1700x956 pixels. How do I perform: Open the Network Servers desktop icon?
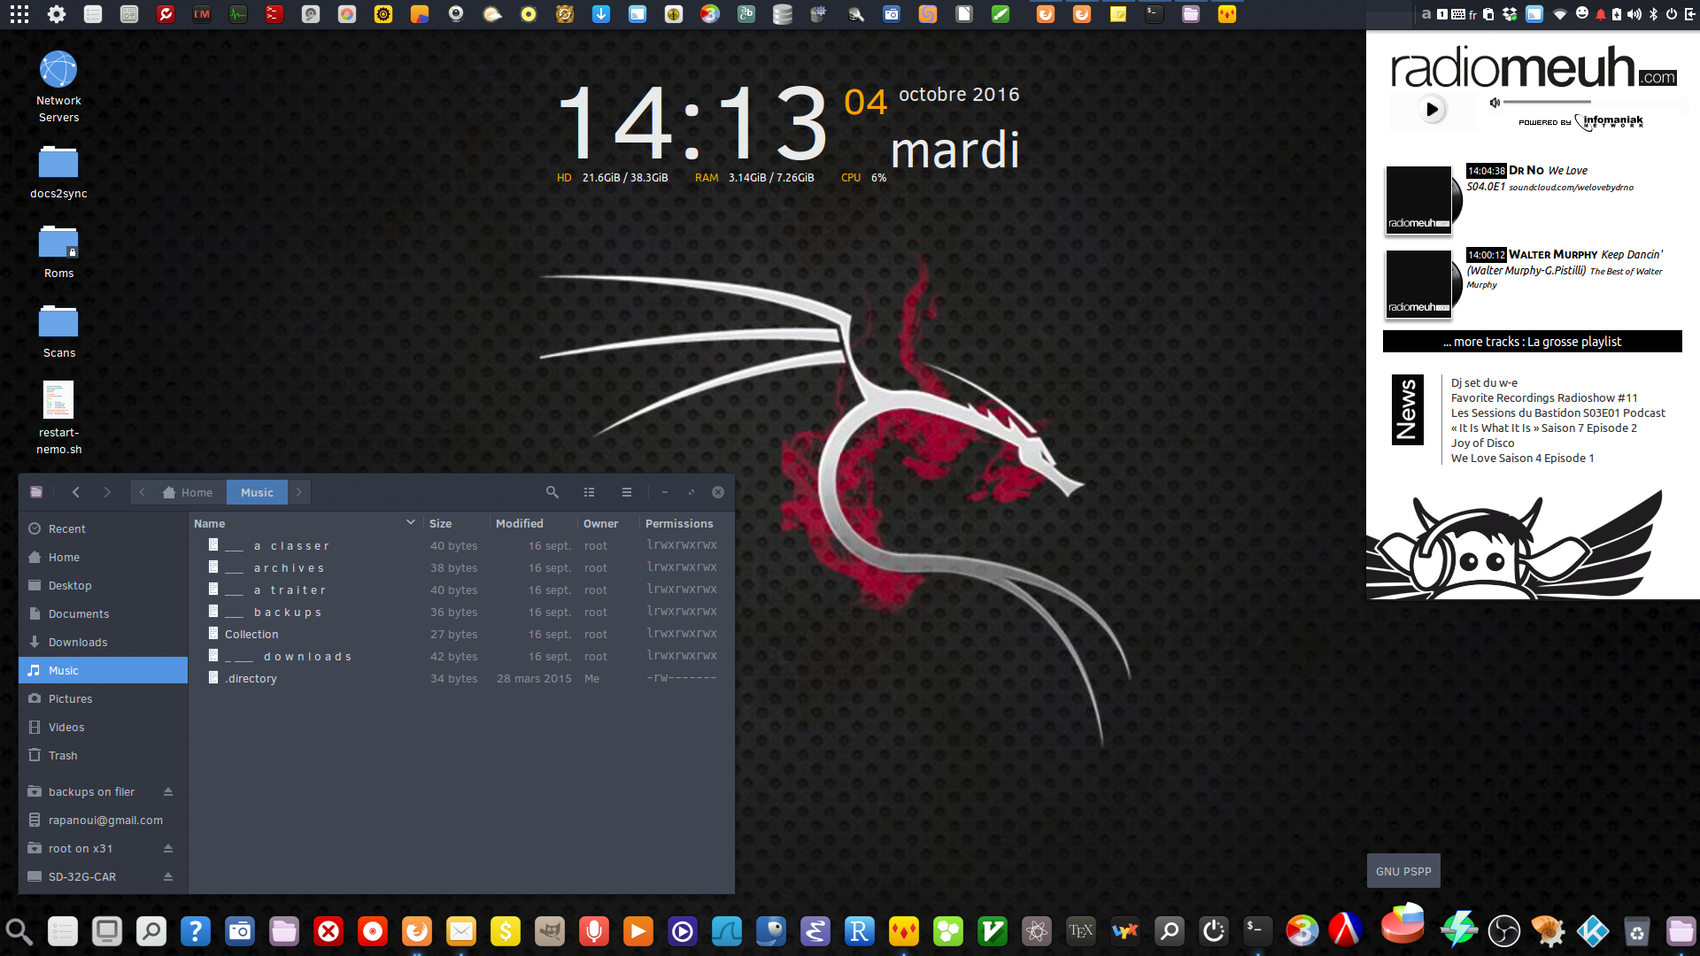click(58, 87)
